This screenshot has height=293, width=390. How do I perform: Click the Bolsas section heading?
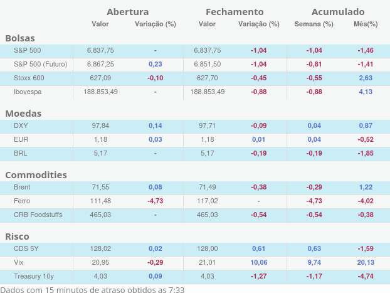tap(20, 38)
